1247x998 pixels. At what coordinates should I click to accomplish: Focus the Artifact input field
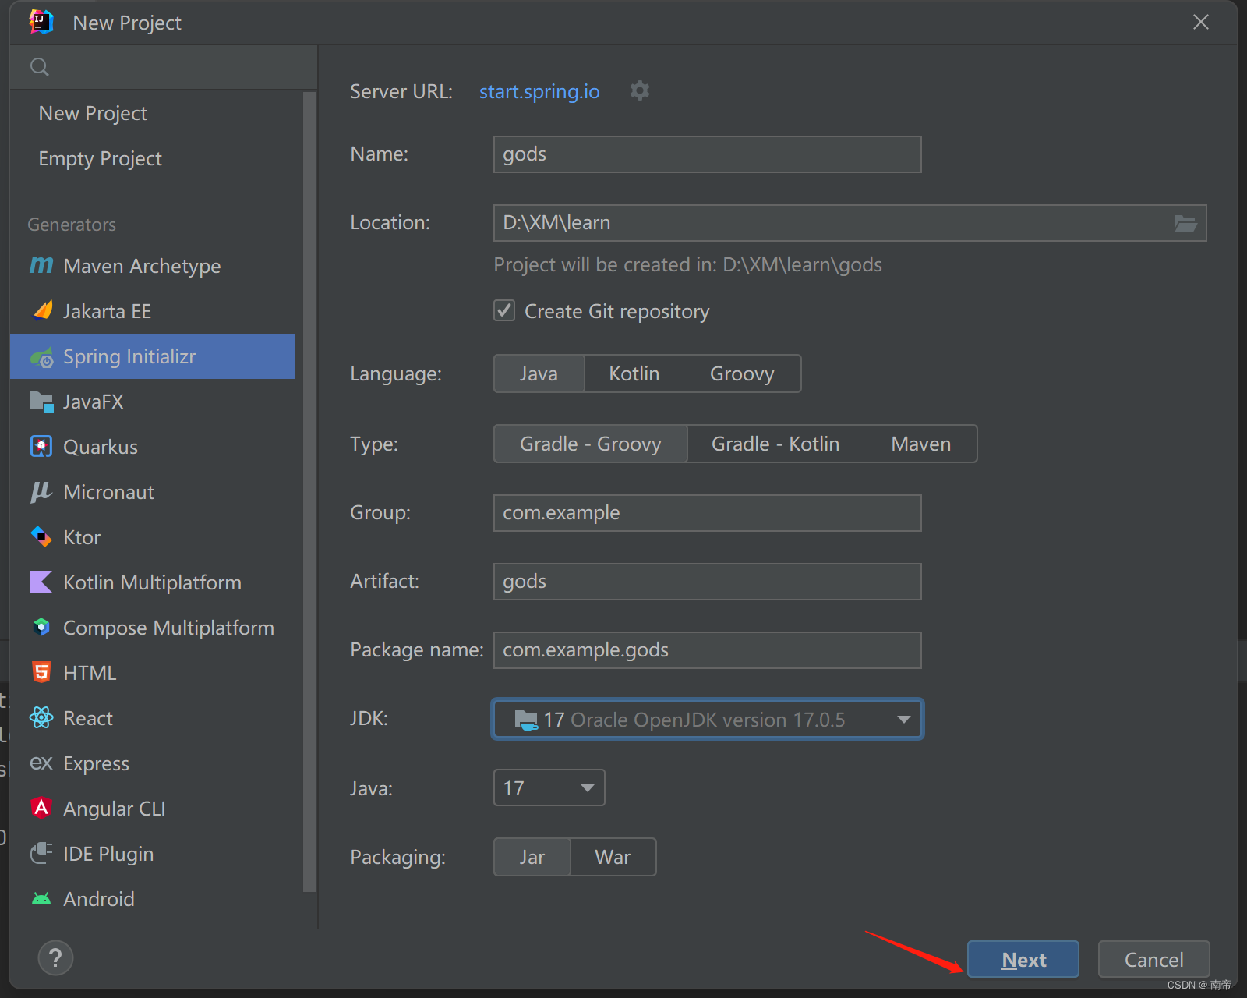[708, 582]
